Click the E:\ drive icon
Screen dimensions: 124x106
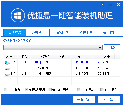(8, 74)
